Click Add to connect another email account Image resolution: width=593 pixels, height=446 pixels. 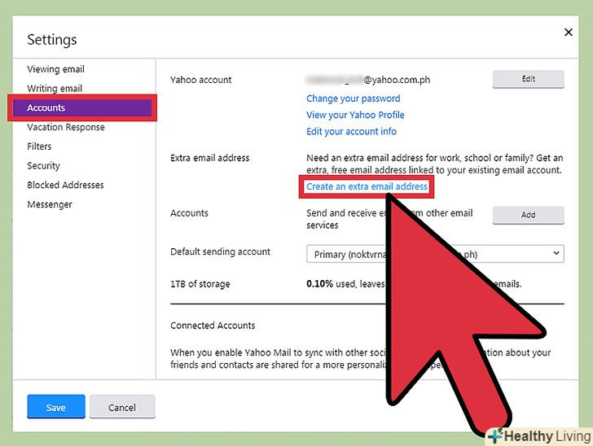[x=528, y=215]
